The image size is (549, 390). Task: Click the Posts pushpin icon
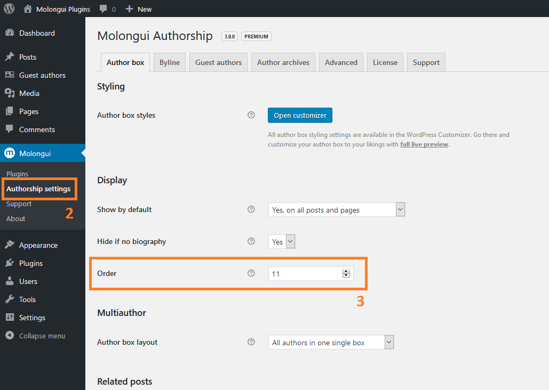(x=10, y=56)
